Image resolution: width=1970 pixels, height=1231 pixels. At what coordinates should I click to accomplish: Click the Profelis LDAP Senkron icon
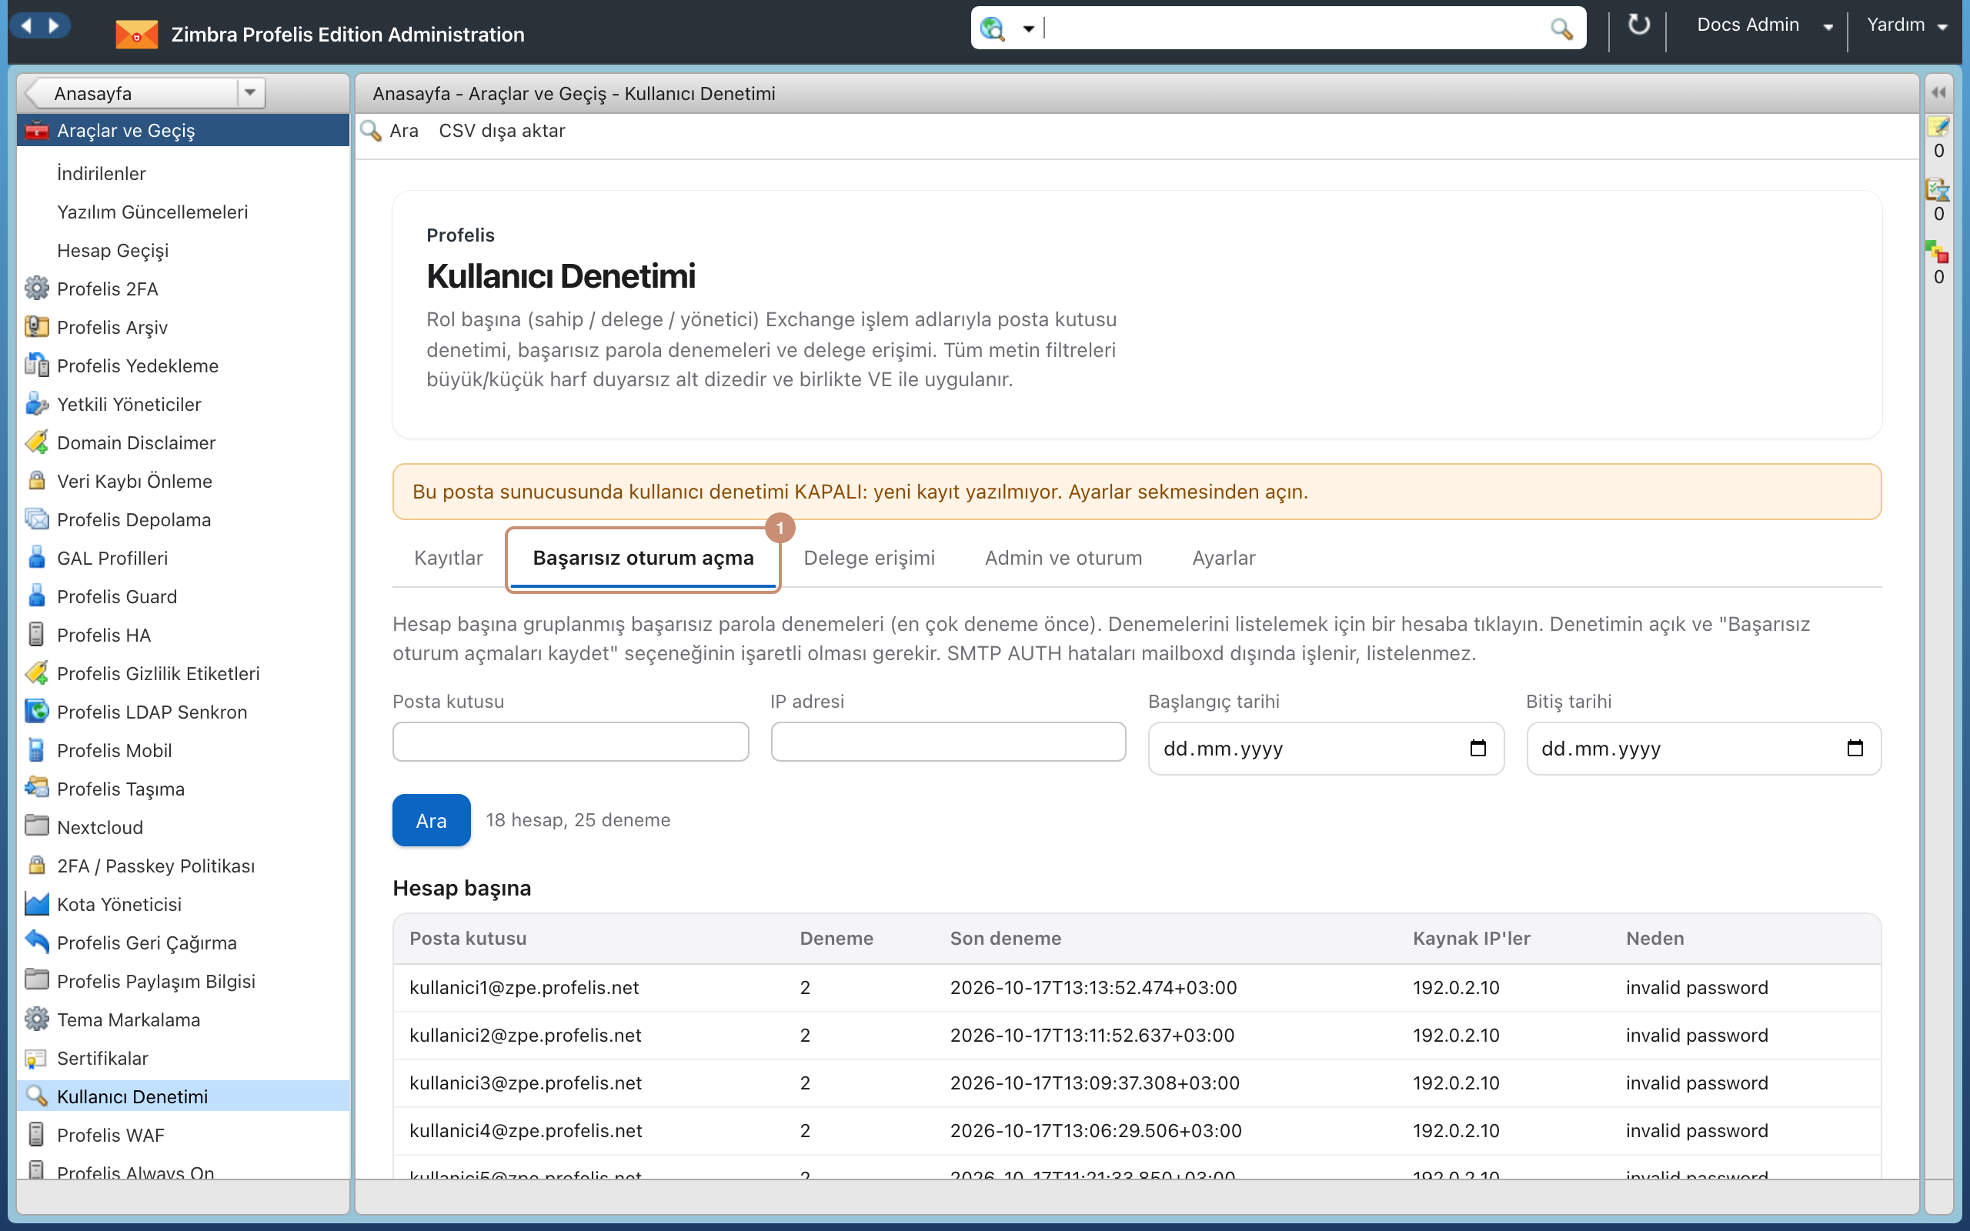tap(37, 711)
